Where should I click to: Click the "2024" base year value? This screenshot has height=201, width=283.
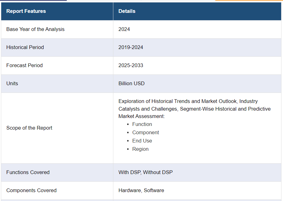[124, 29]
